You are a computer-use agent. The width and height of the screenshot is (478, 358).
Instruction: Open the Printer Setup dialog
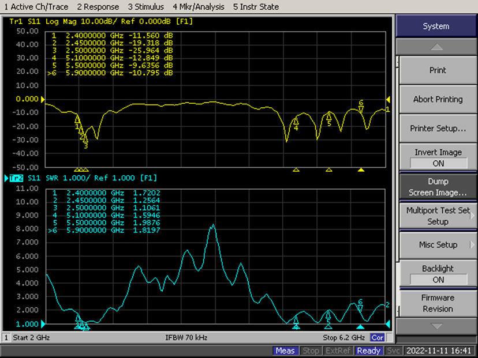[x=438, y=128]
